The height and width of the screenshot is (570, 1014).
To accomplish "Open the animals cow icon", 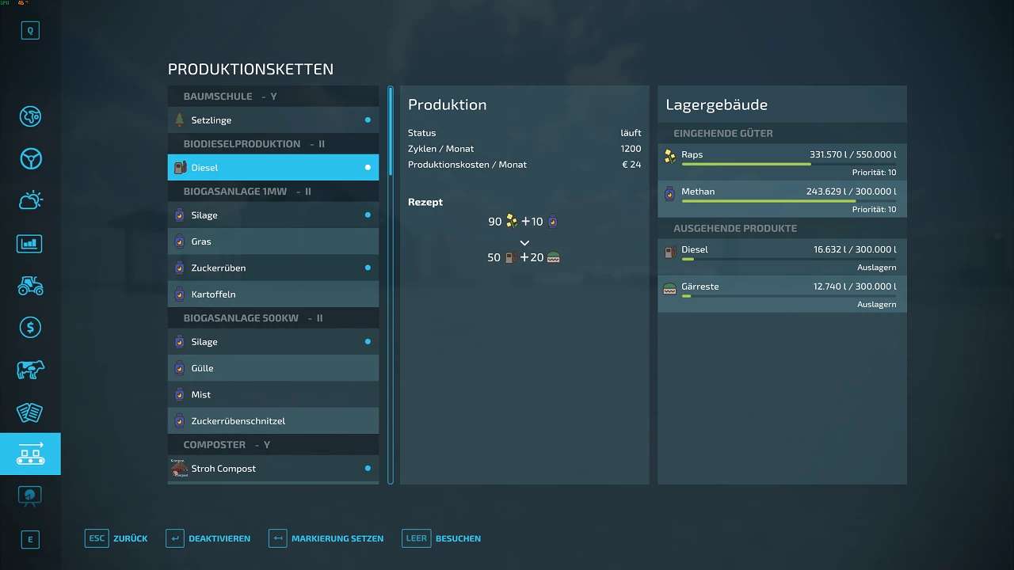I will pyautogui.click(x=30, y=370).
